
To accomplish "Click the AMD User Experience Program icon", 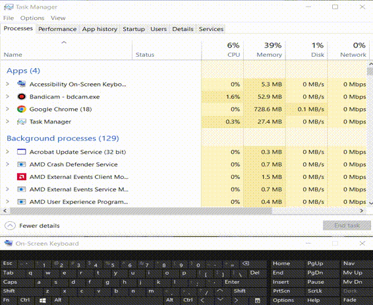I will coord(21,202).
